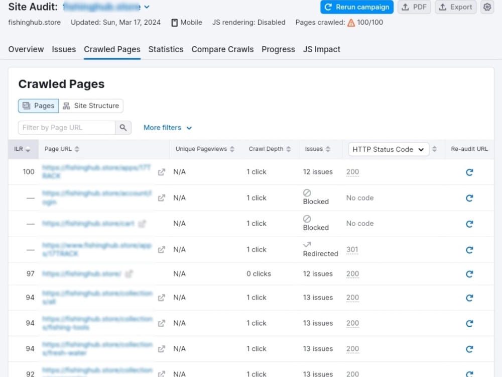Image resolution: width=502 pixels, height=377 pixels.
Task: Click the 301 status code
Action: (352, 249)
